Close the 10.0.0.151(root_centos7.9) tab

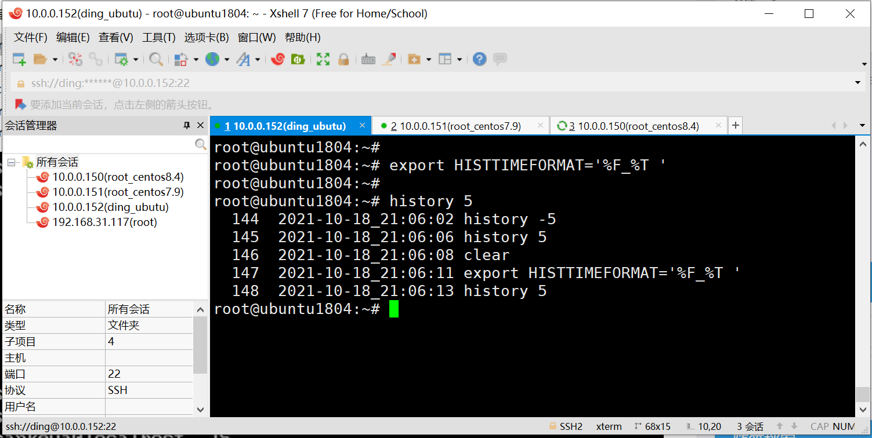[x=540, y=125]
